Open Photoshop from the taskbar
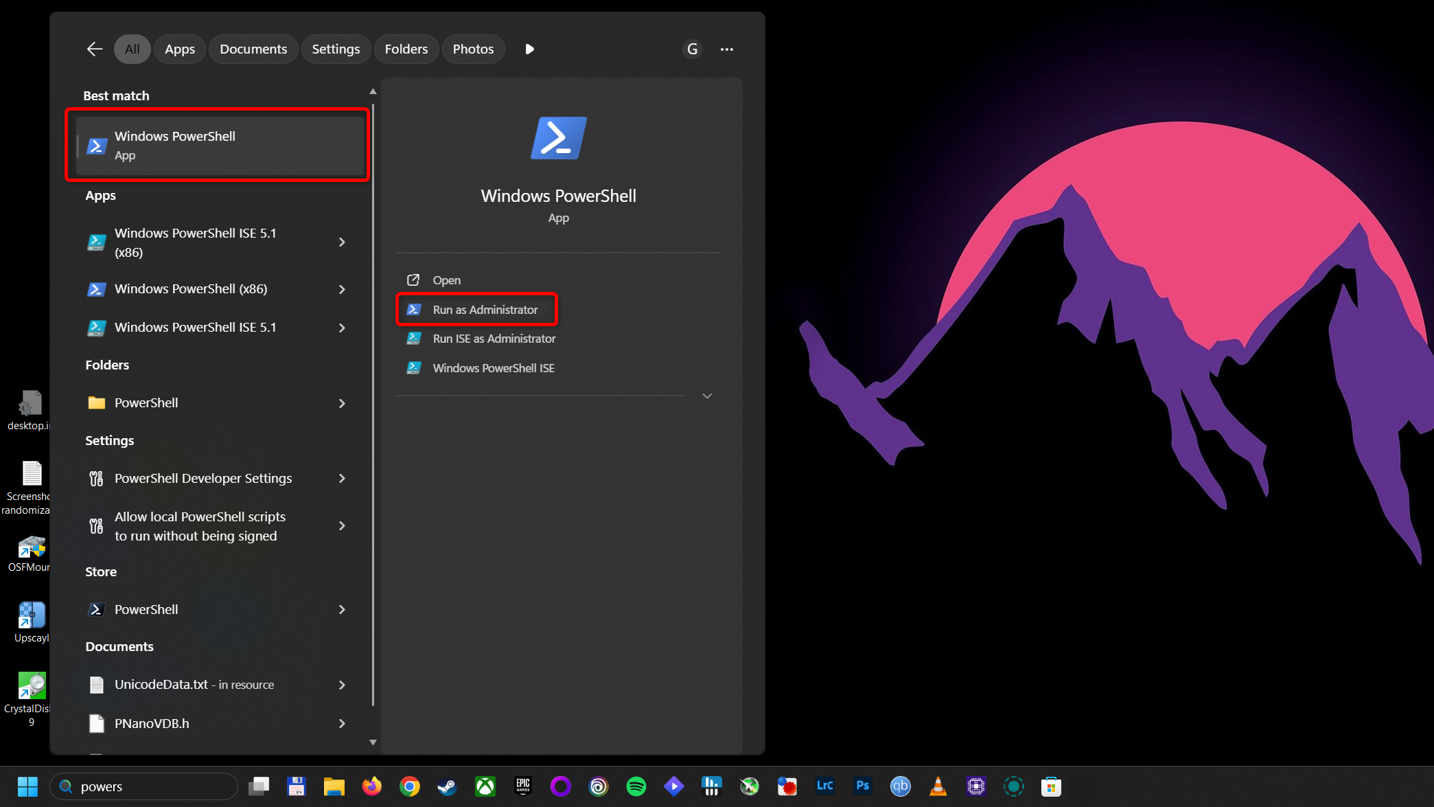The image size is (1434, 807). click(x=863, y=786)
